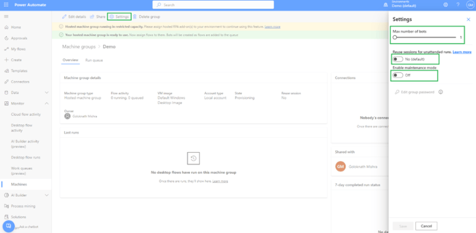Viewport: 476px width, 233px height.
Task: Open Solutions in the sidebar
Action: [x=18, y=217]
